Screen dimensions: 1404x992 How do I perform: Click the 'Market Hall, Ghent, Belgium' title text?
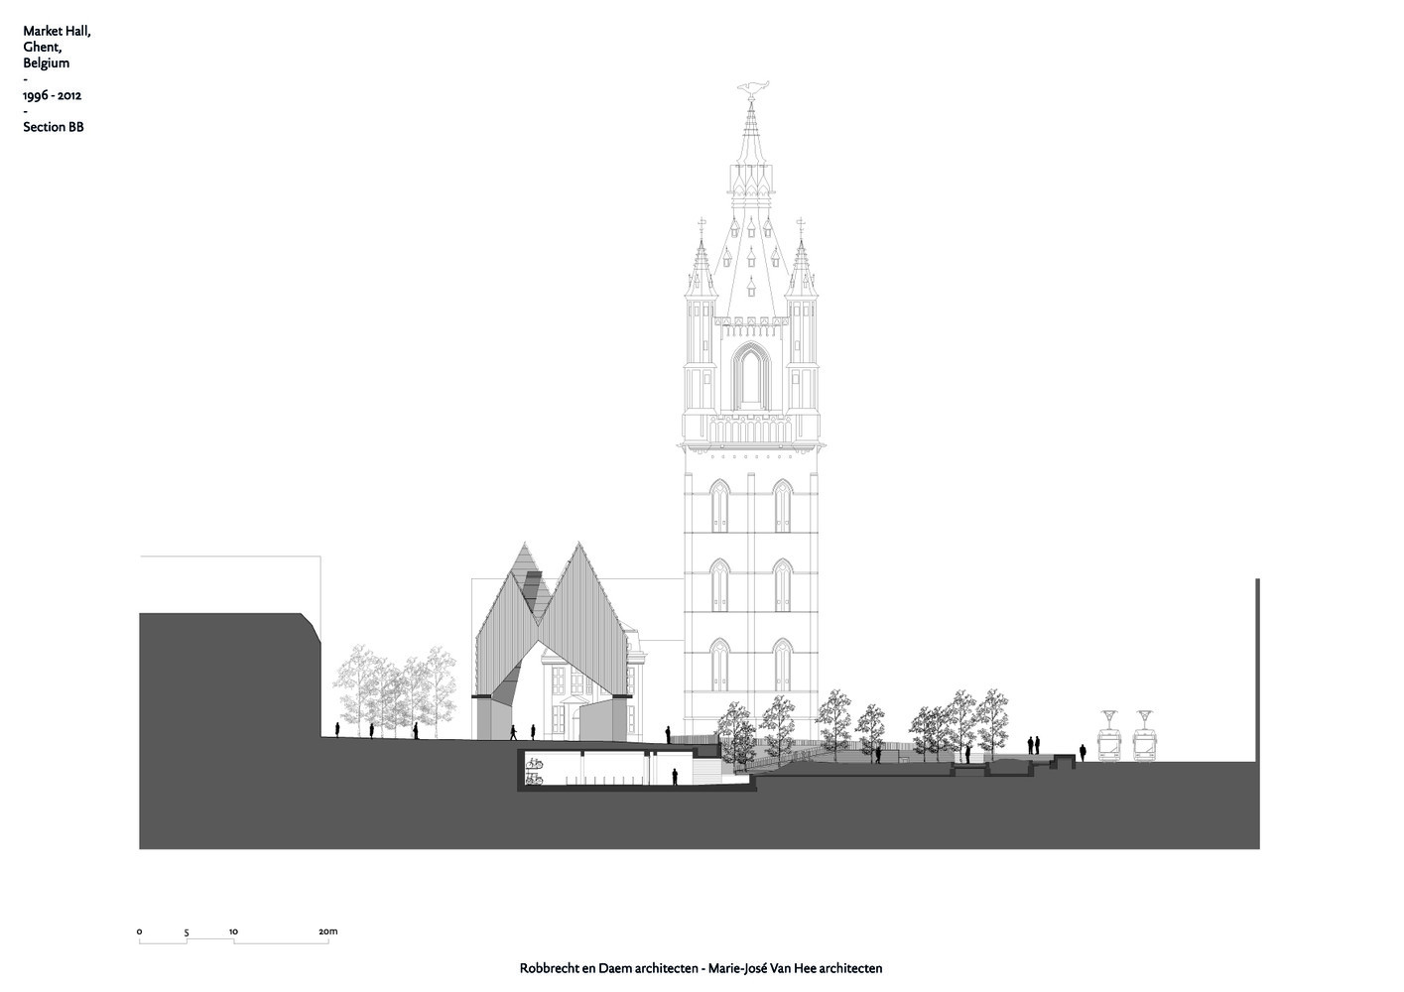click(x=58, y=47)
